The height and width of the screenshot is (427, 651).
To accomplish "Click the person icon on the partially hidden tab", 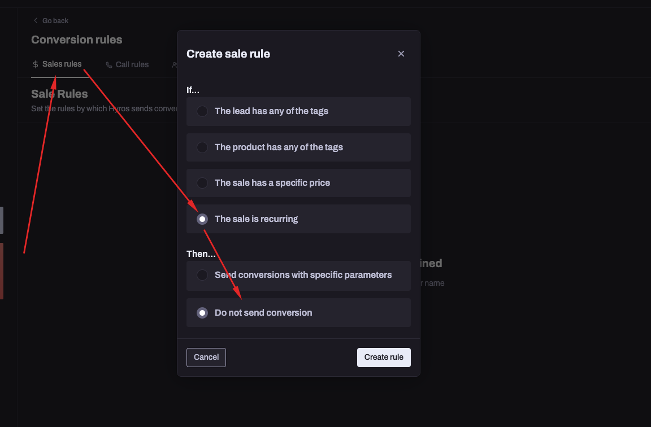I will (174, 64).
